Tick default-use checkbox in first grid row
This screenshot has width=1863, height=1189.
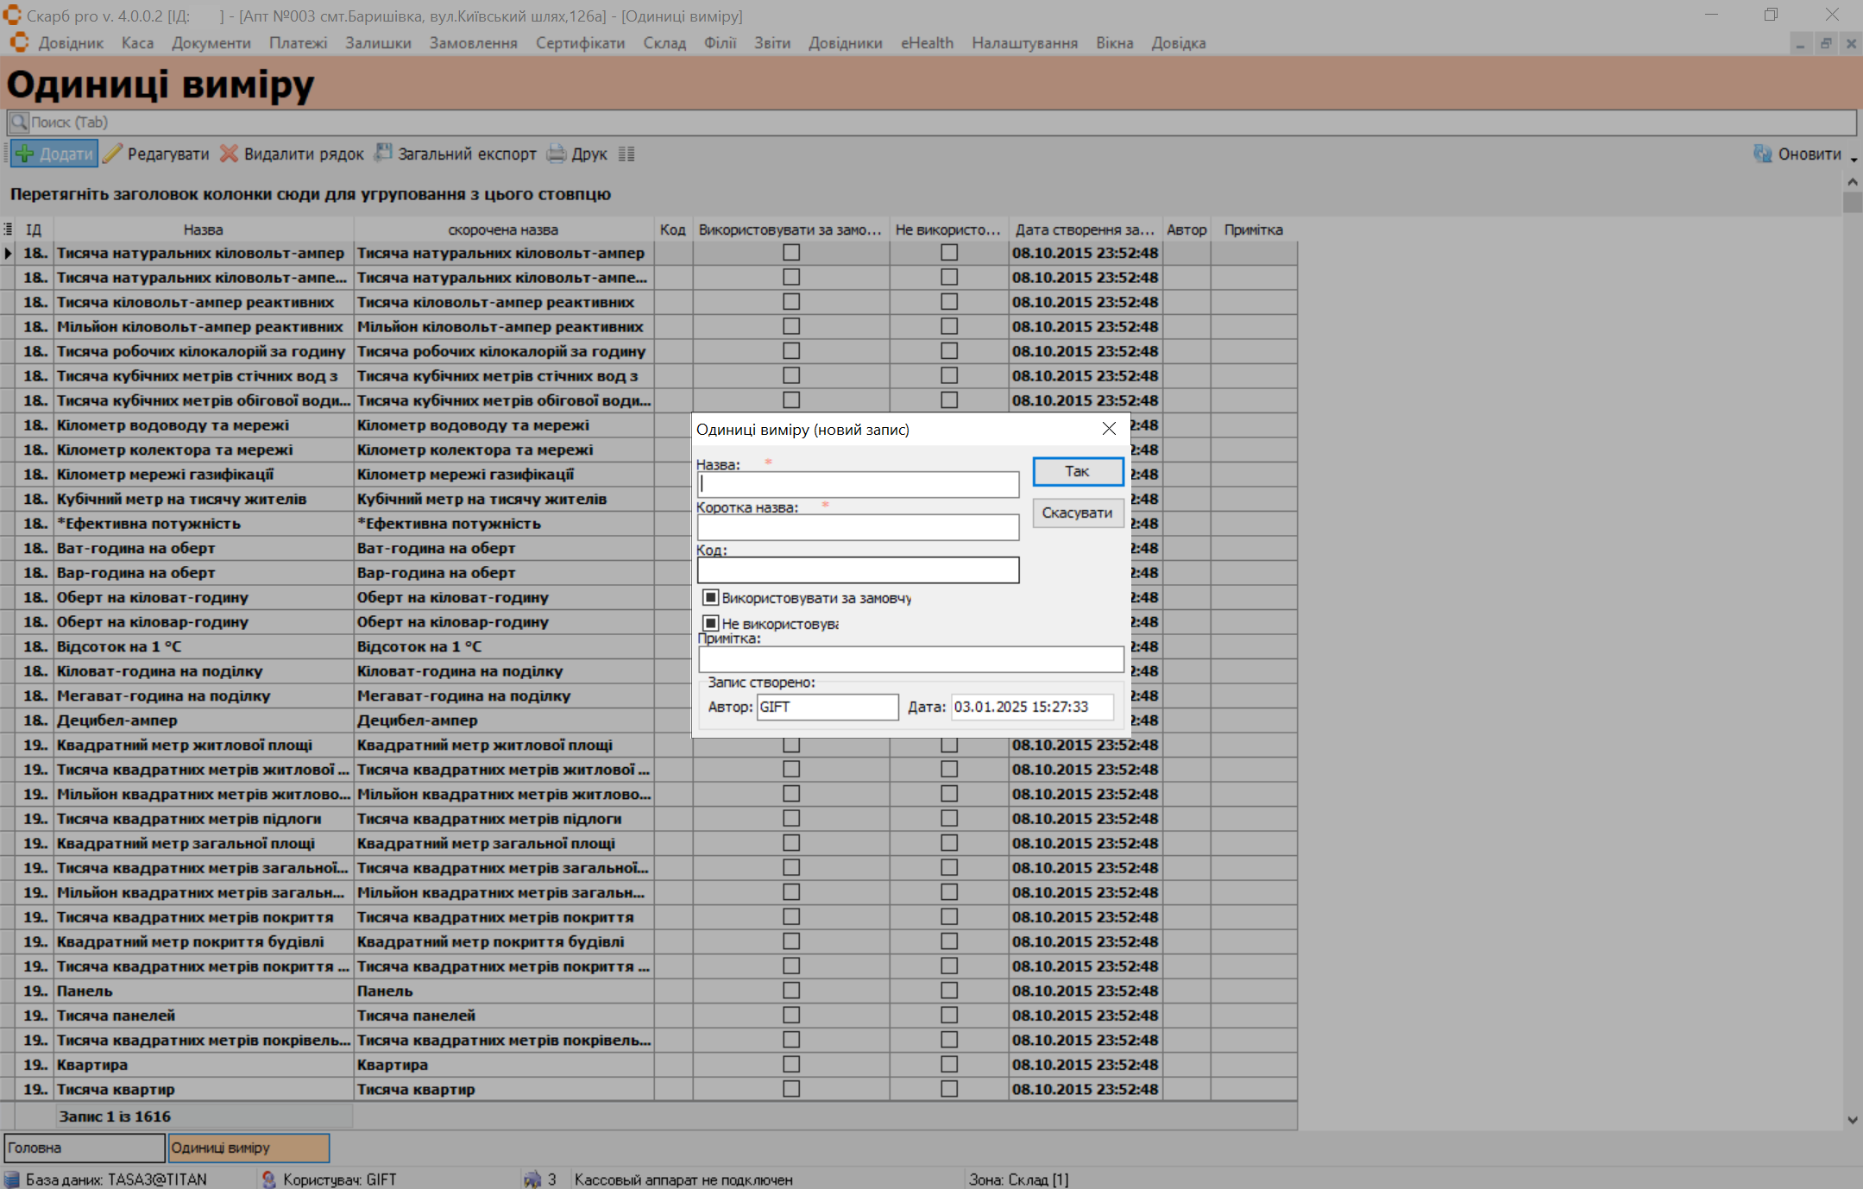[790, 253]
